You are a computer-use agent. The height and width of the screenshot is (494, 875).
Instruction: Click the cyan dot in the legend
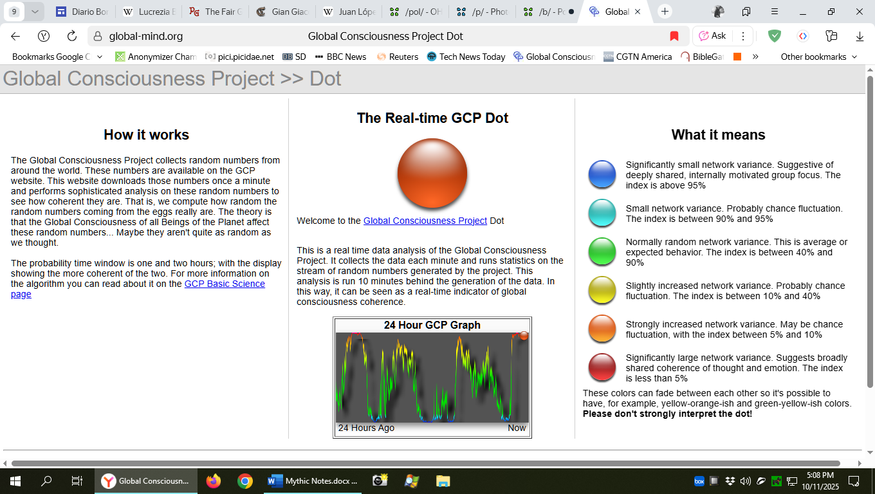click(x=602, y=213)
